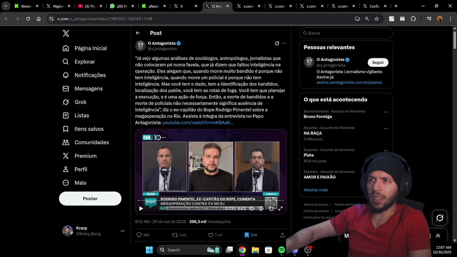Open the post's three-dot more menu

click(x=284, y=43)
